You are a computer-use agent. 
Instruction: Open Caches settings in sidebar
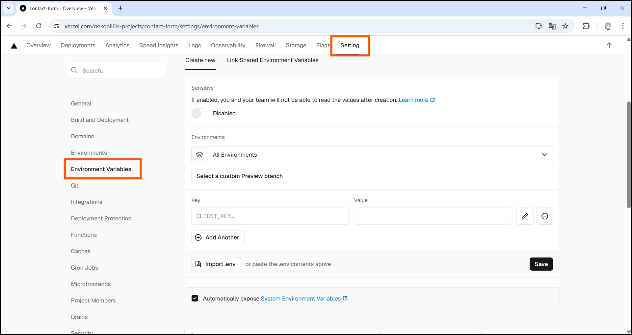[81, 251]
